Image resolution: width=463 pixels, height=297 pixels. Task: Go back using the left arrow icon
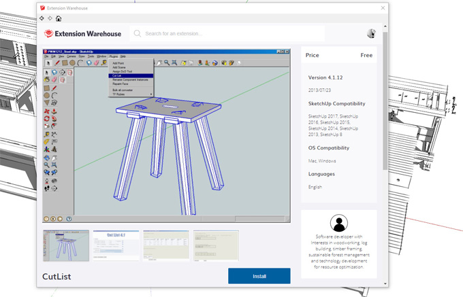pos(42,18)
